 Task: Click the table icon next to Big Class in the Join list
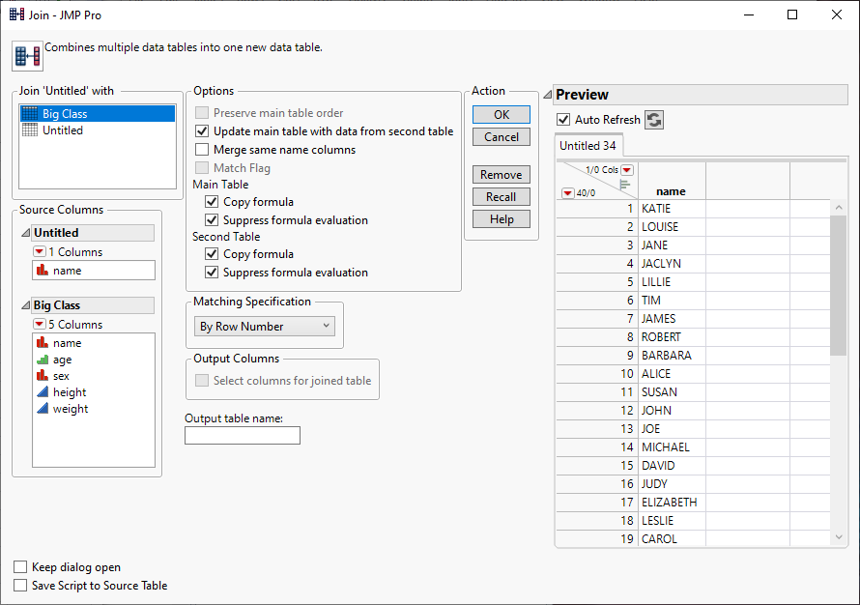[30, 113]
